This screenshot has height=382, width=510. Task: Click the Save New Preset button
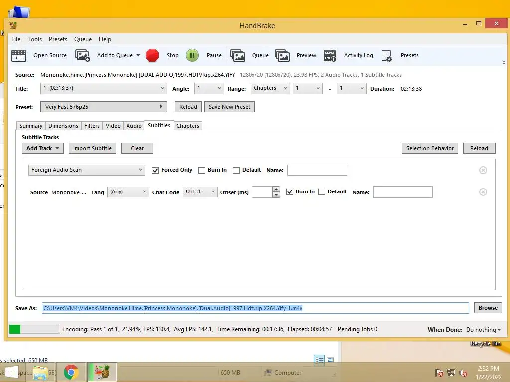pos(229,107)
